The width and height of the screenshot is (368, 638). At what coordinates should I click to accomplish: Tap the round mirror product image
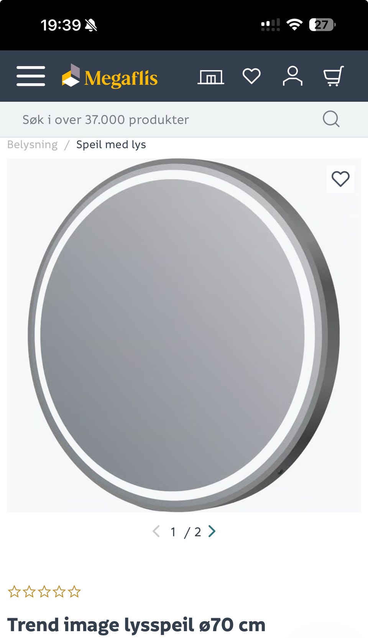(184, 335)
